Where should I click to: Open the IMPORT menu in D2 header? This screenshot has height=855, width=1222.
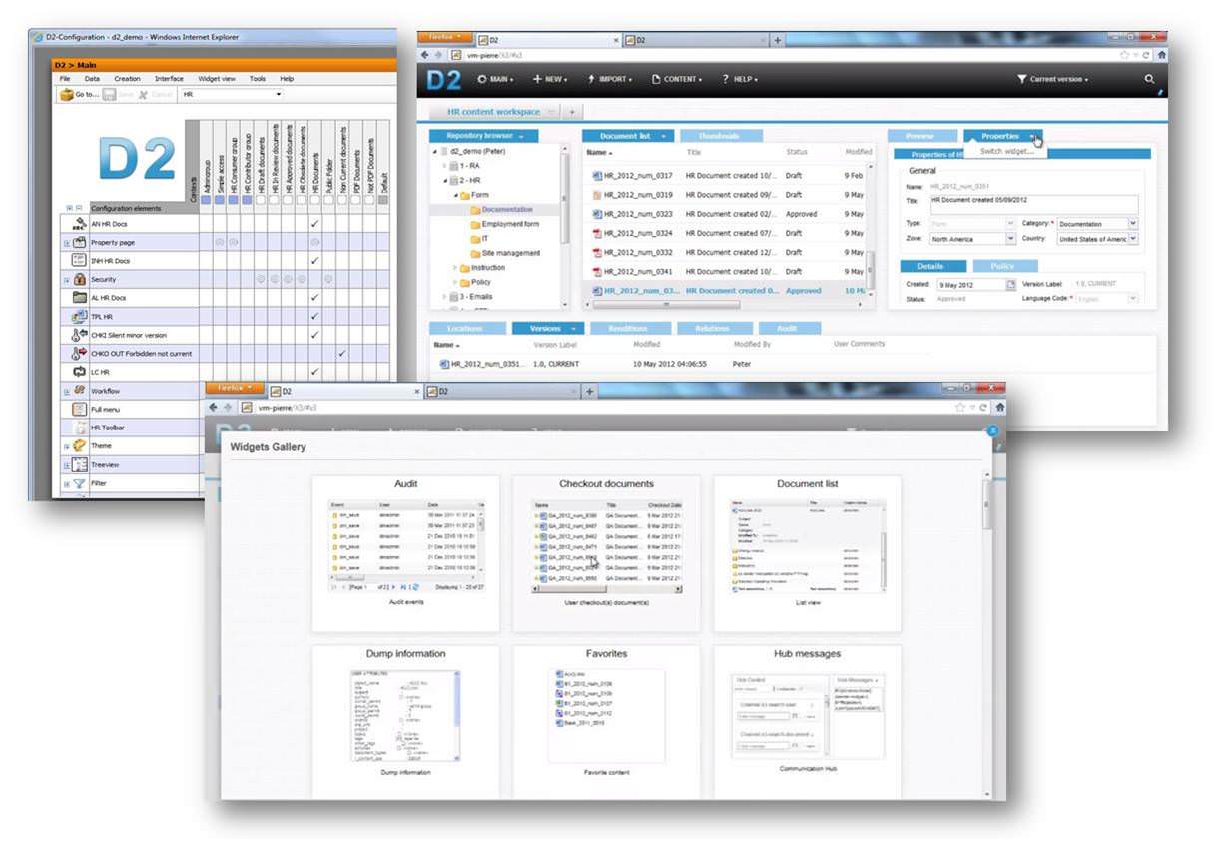[609, 79]
